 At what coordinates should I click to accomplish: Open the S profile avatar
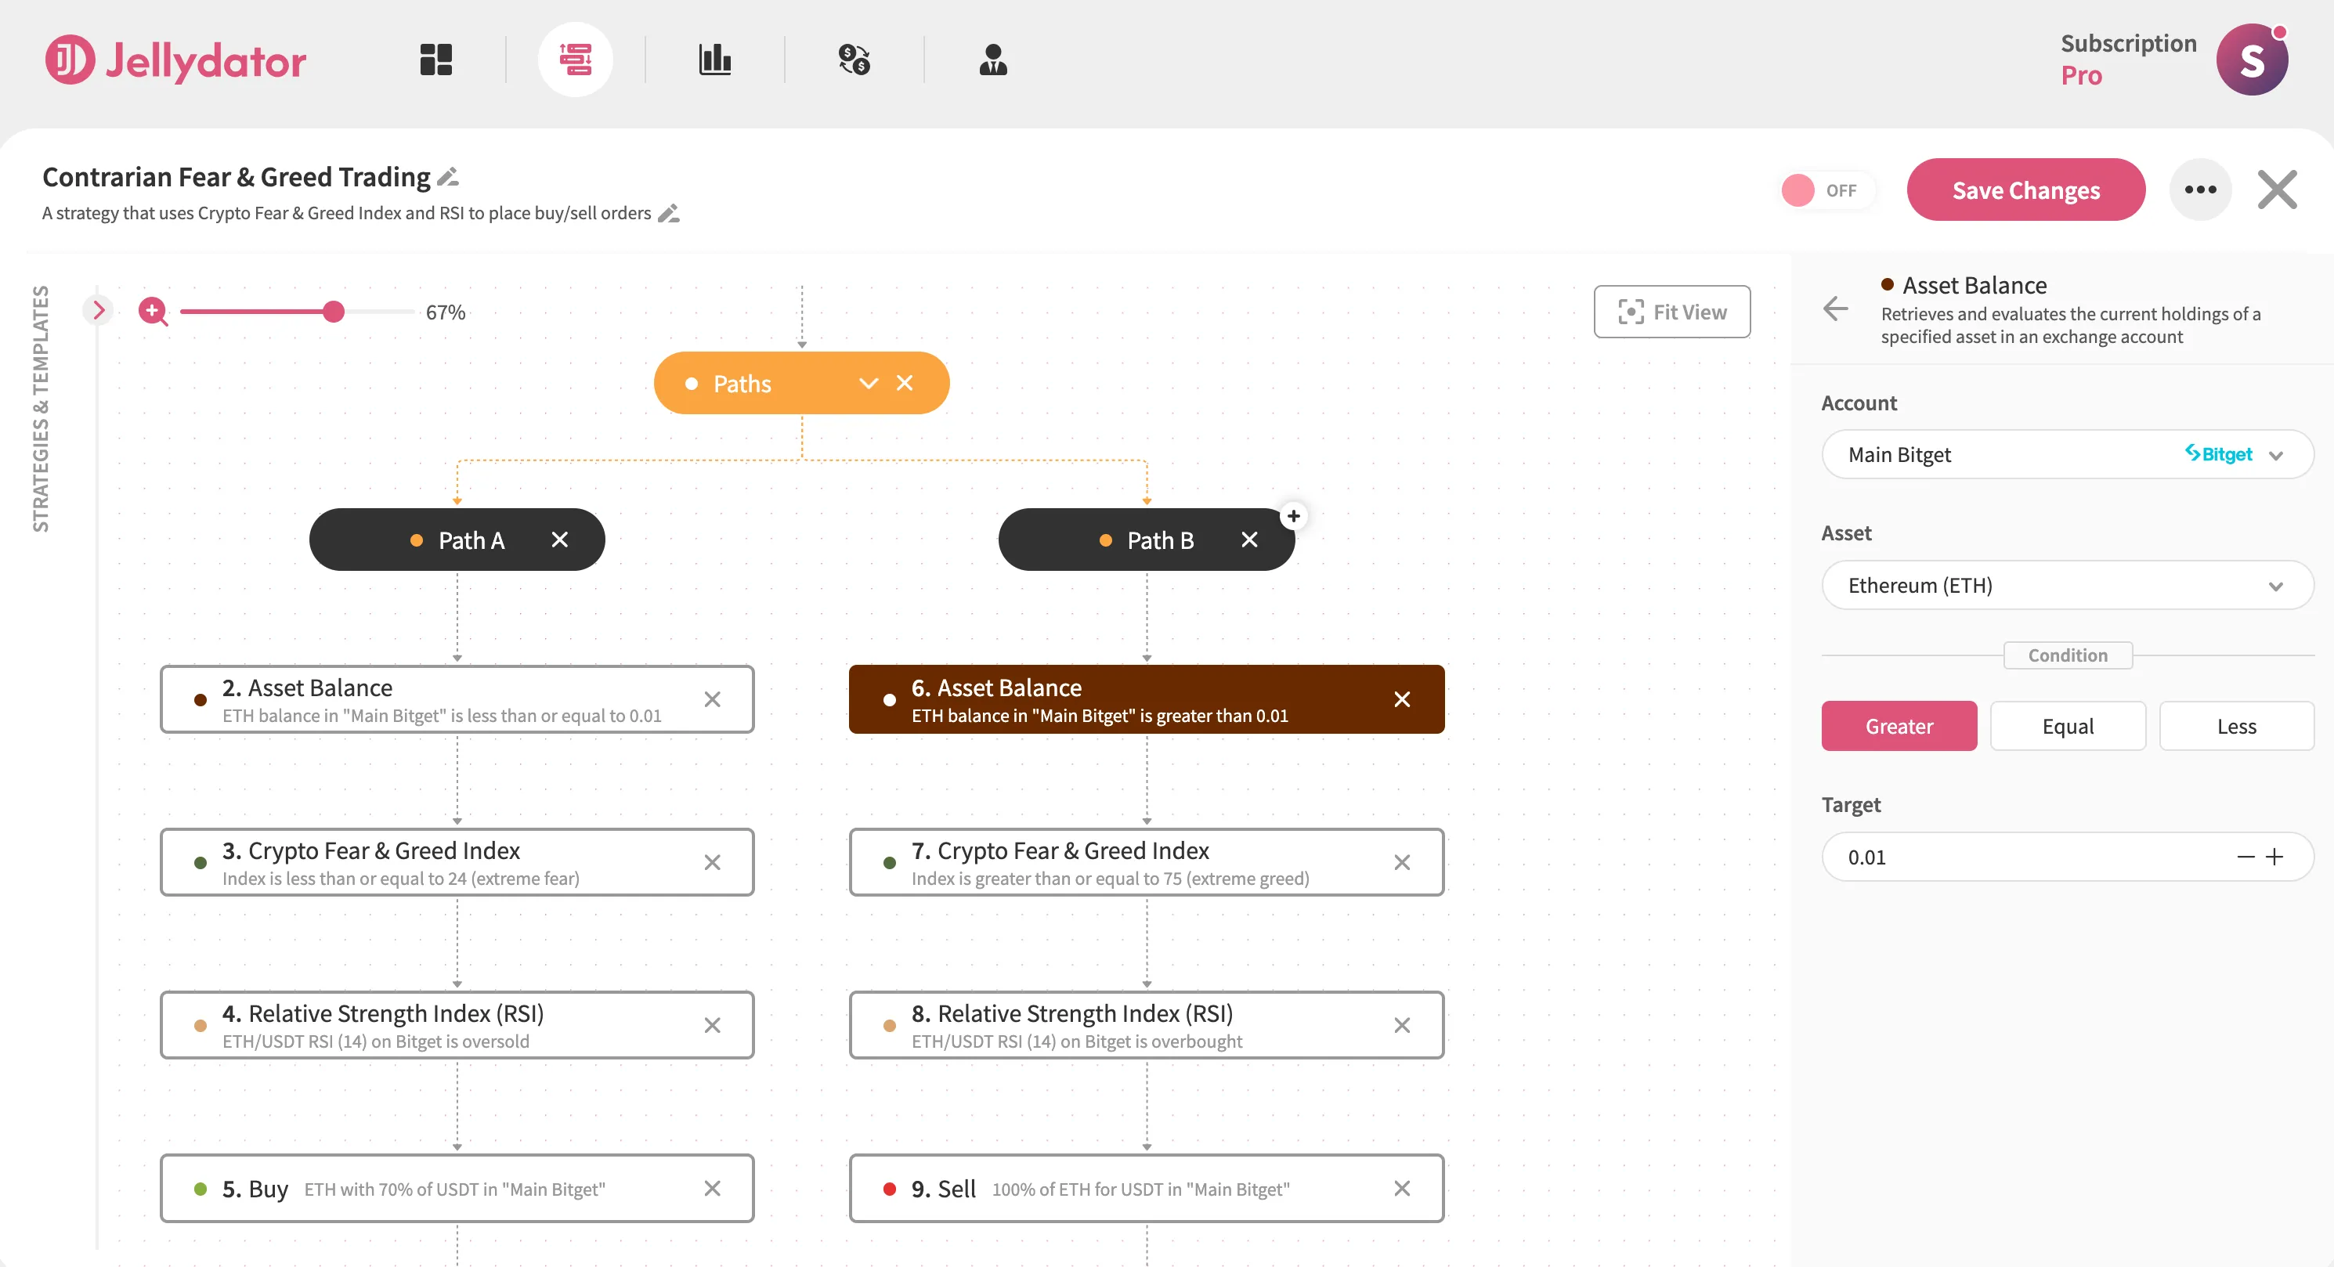pos(2252,60)
